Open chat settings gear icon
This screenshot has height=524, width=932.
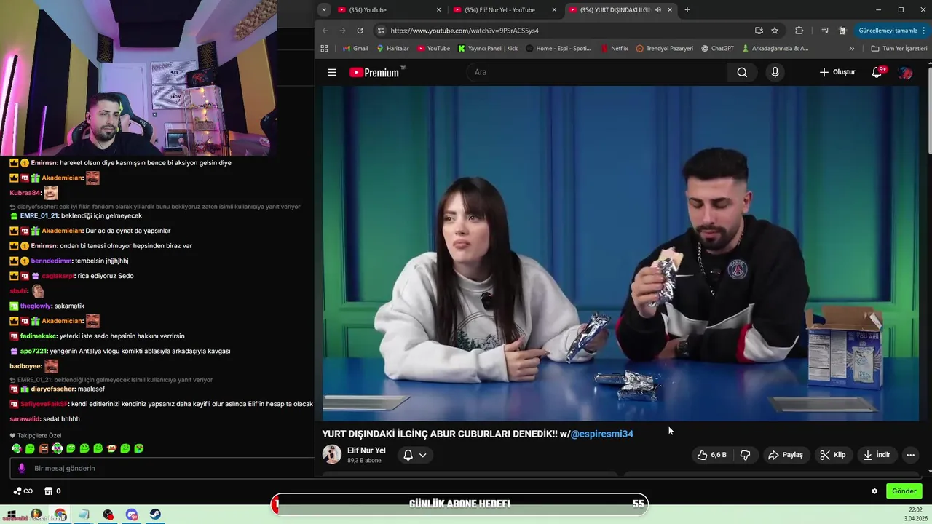(x=874, y=491)
